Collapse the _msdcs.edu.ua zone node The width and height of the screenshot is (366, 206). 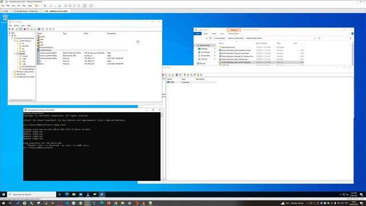[15, 41]
